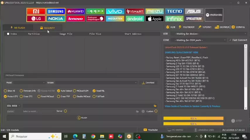Open the COM ports dropdown
The width and height of the screenshot is (250, 140).
200,40
